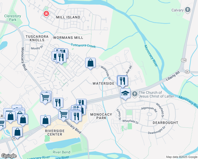Click the red medical marker near Mill Island
The image size is (198, 159).
tap(46, 14)
